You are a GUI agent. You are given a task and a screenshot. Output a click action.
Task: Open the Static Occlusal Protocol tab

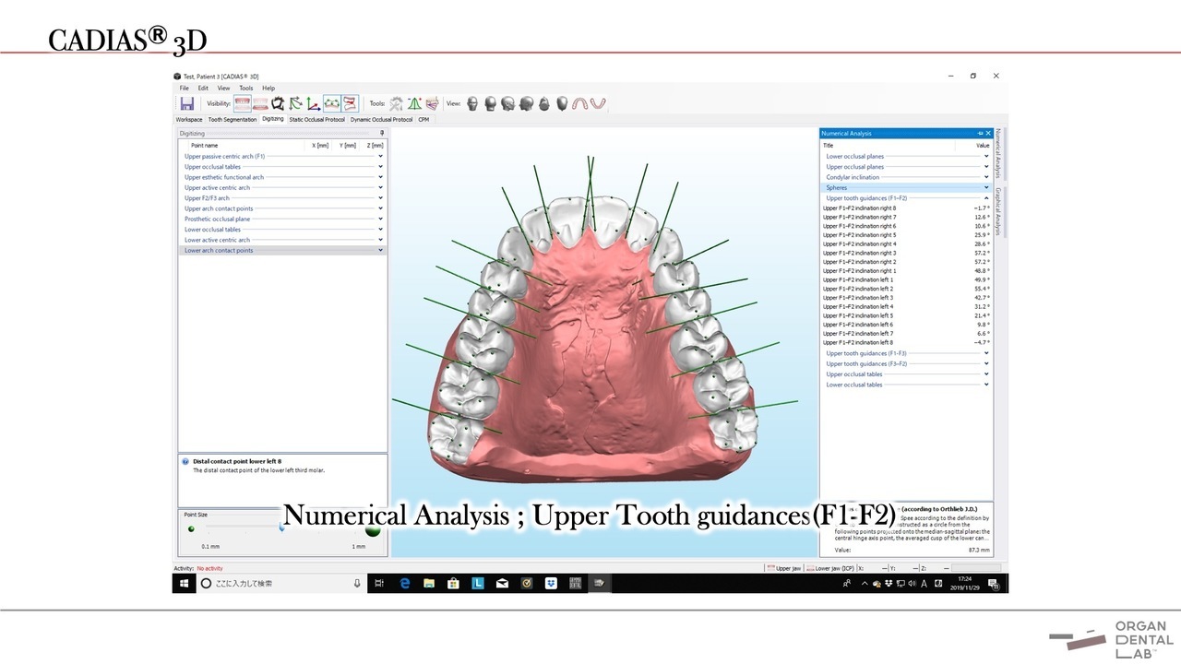[316, 119]
